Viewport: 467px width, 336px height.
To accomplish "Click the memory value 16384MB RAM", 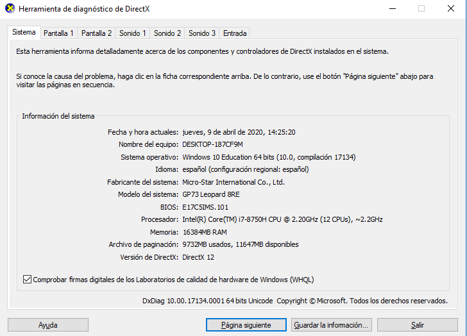I will pos(205,232).
